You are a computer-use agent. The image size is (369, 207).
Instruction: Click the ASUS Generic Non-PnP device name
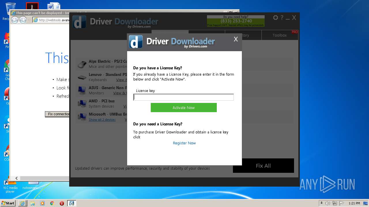pyautogui.click(x=108, y=88)
